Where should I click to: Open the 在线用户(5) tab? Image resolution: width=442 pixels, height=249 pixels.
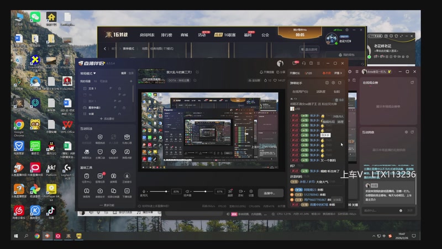pyautogui.click(x=300, y=92)
